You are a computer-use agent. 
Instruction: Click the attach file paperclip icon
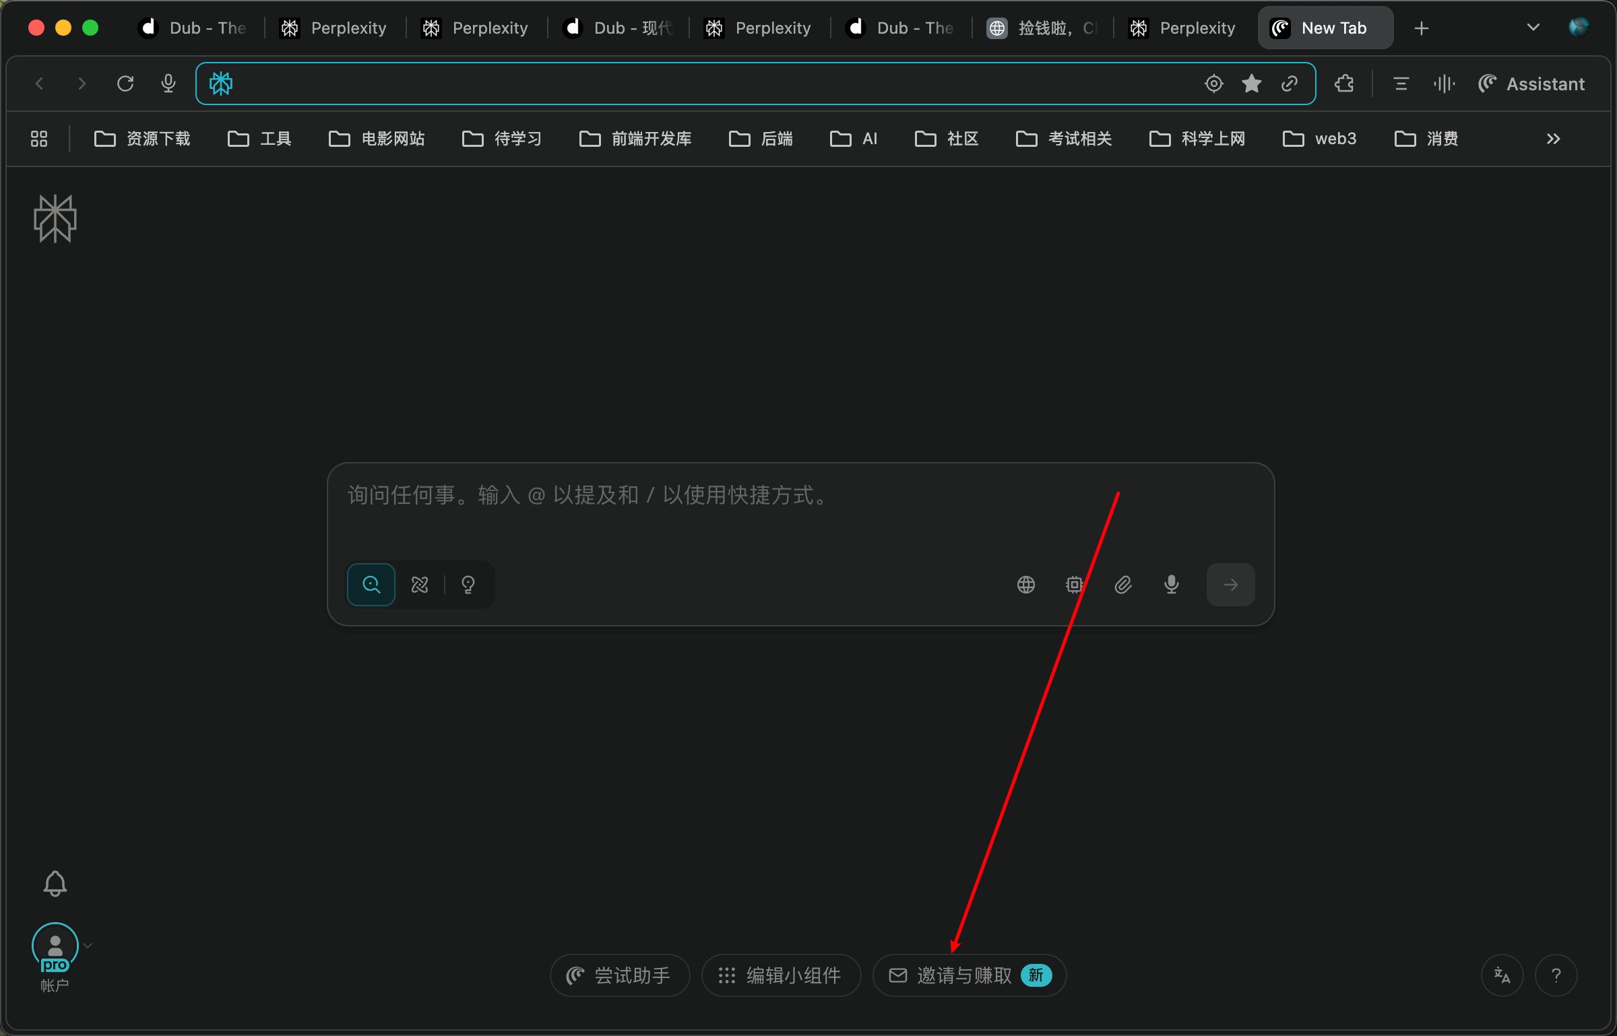pyautogui.click(x=1123, y=585)
